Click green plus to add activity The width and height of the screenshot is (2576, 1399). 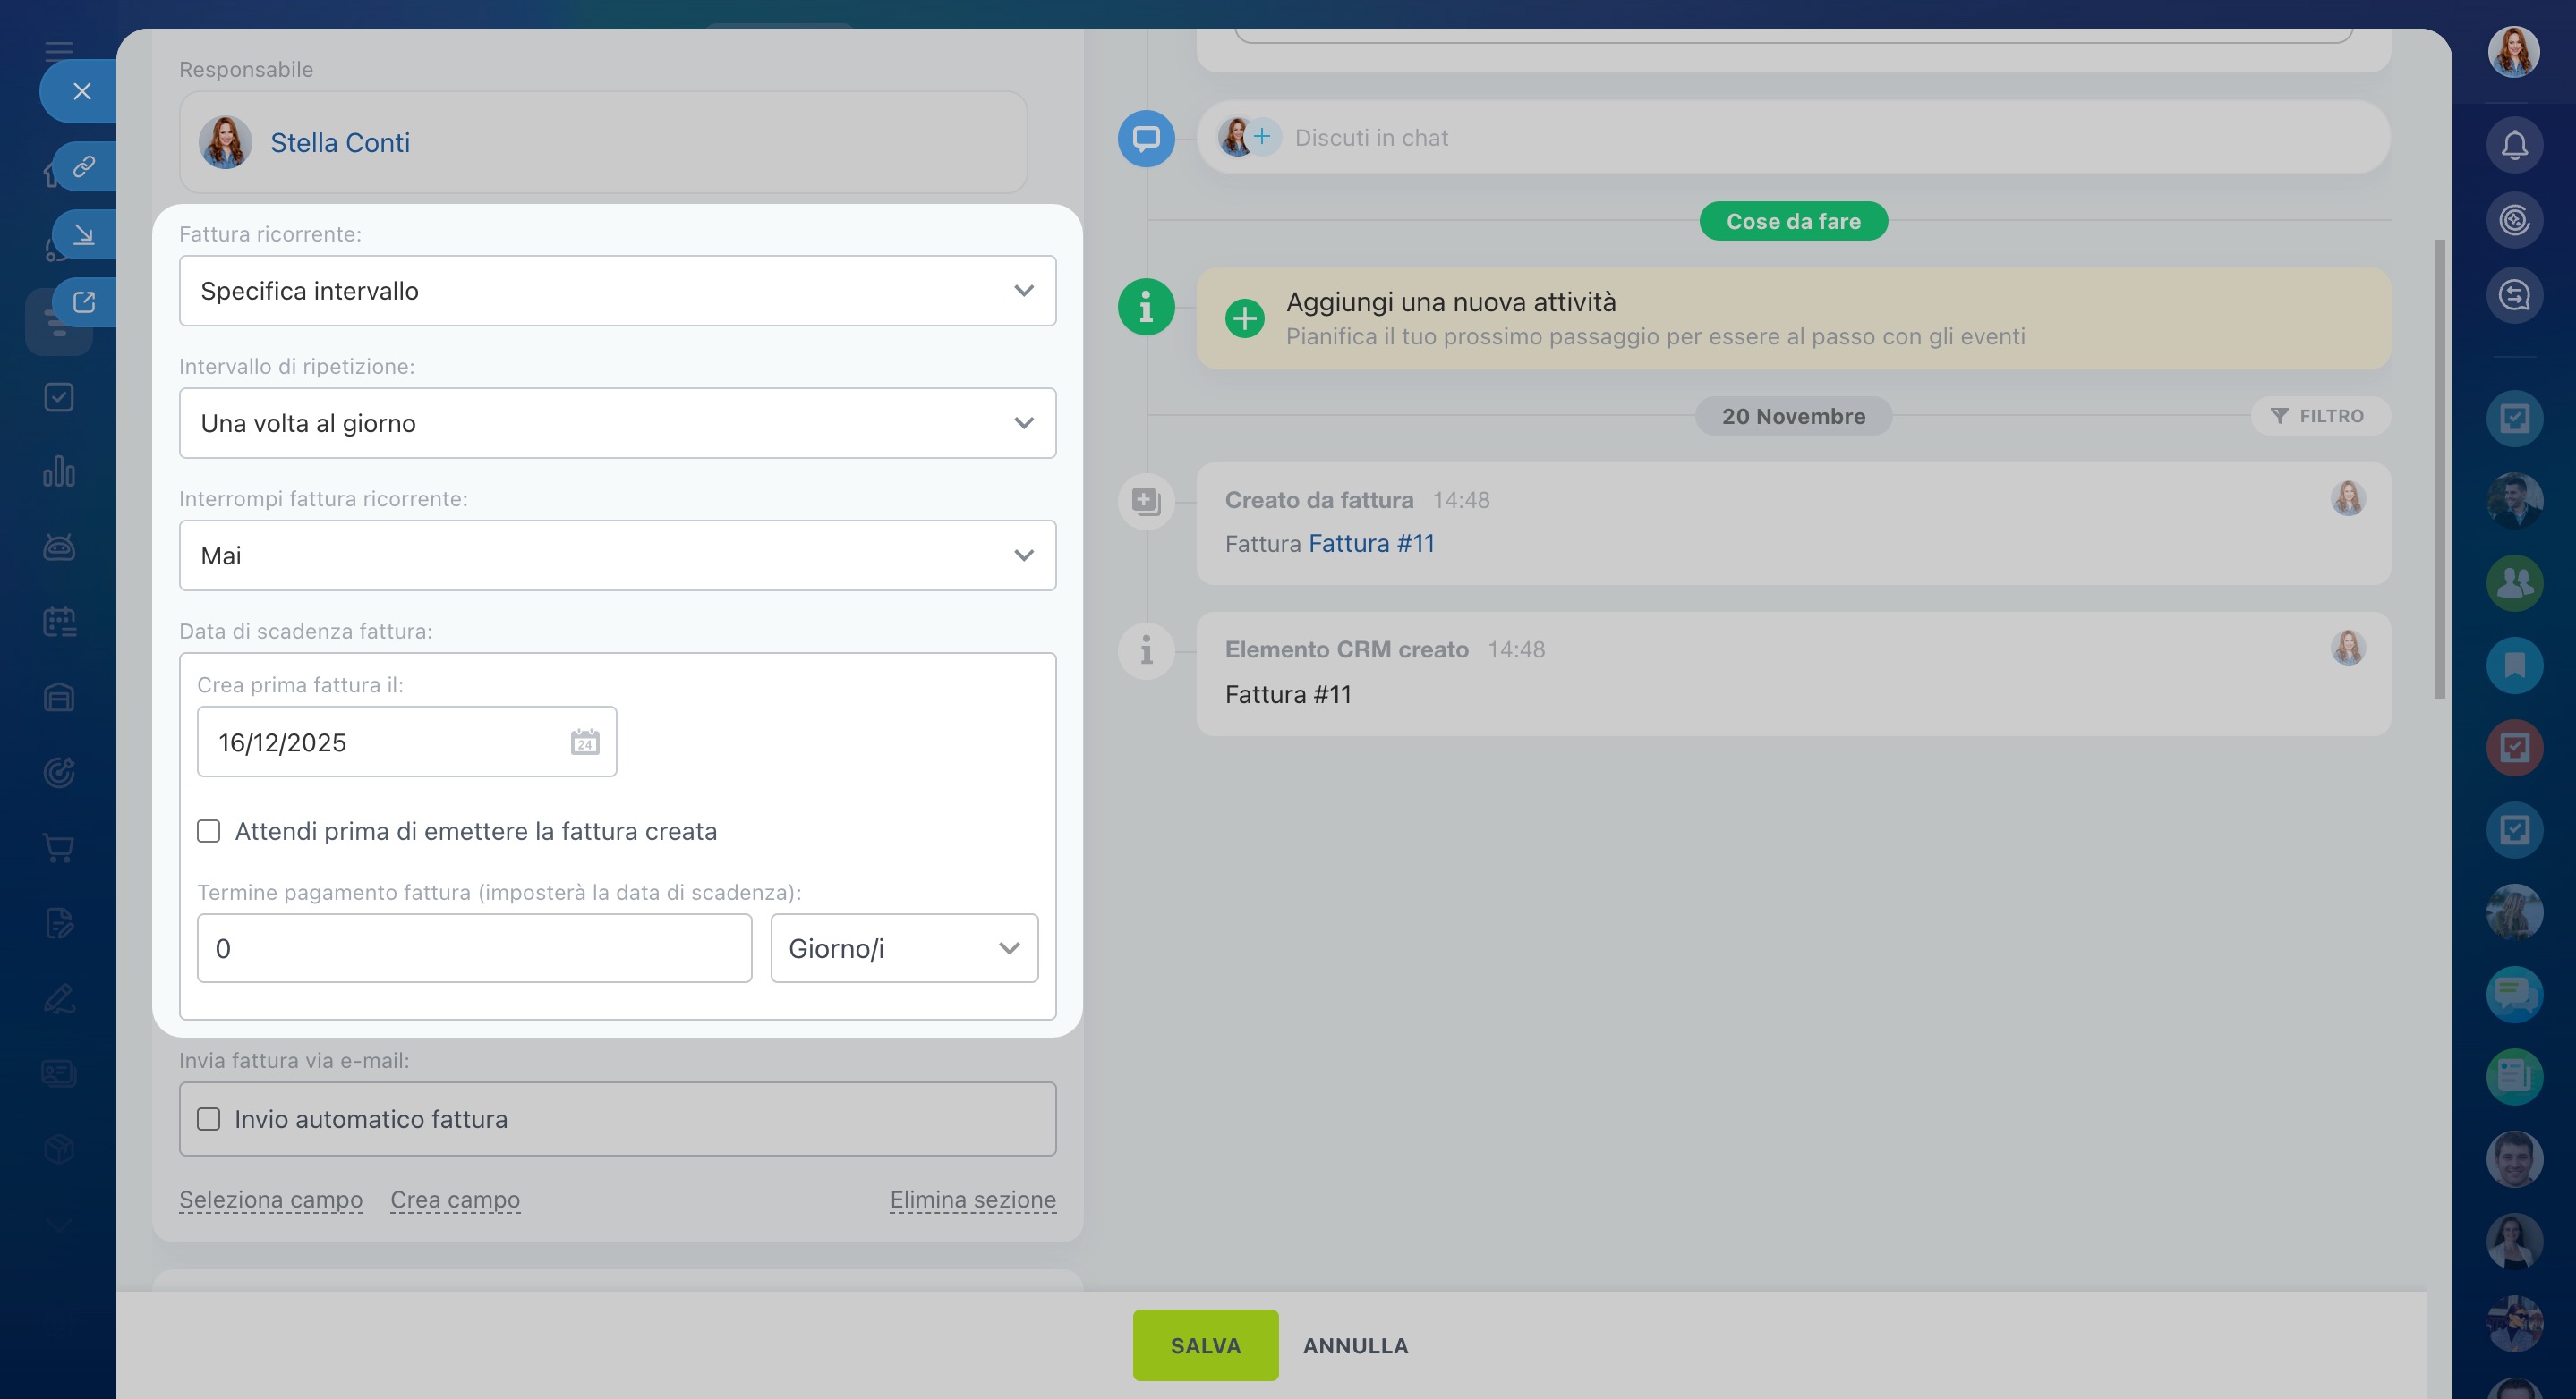click(x=1244, y=318)
